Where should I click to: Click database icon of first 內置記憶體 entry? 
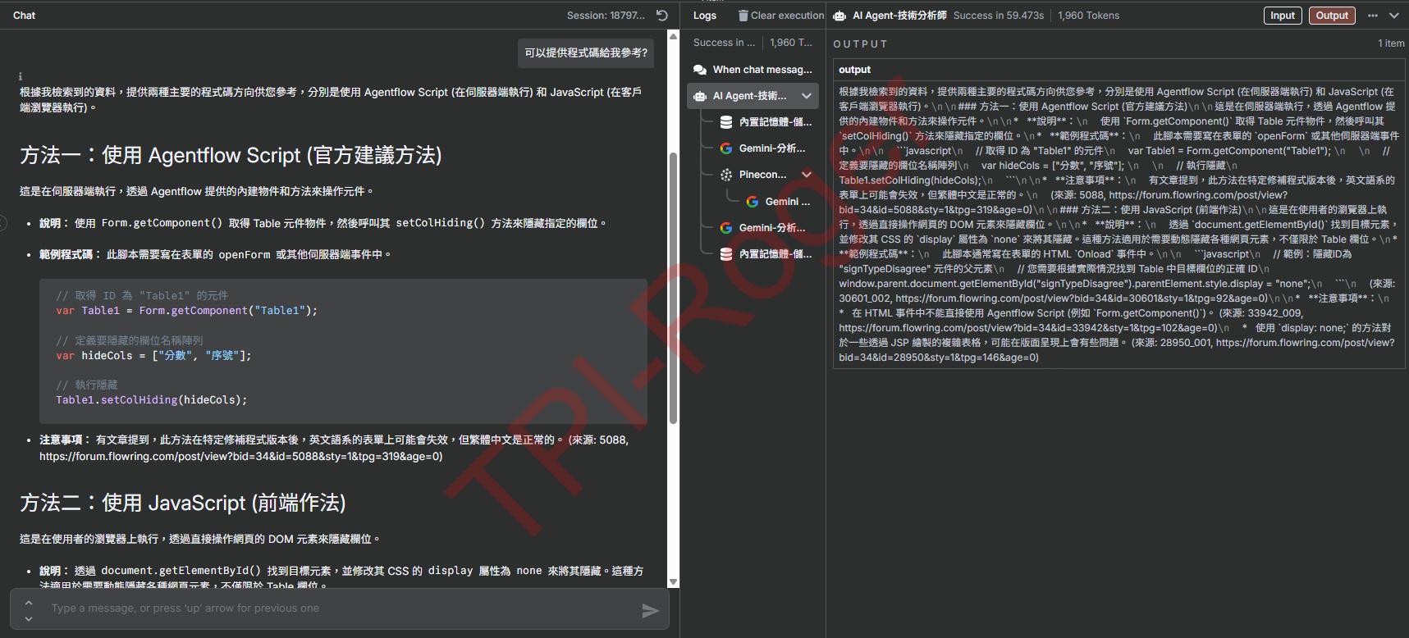(x=726, y=122)
